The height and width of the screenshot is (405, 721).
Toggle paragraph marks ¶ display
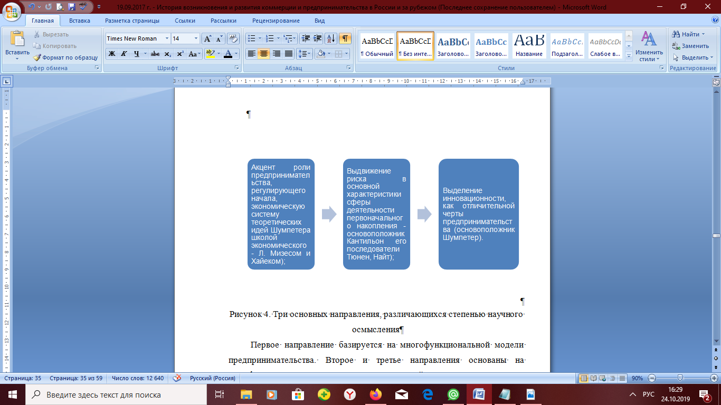tap(345, 38)
